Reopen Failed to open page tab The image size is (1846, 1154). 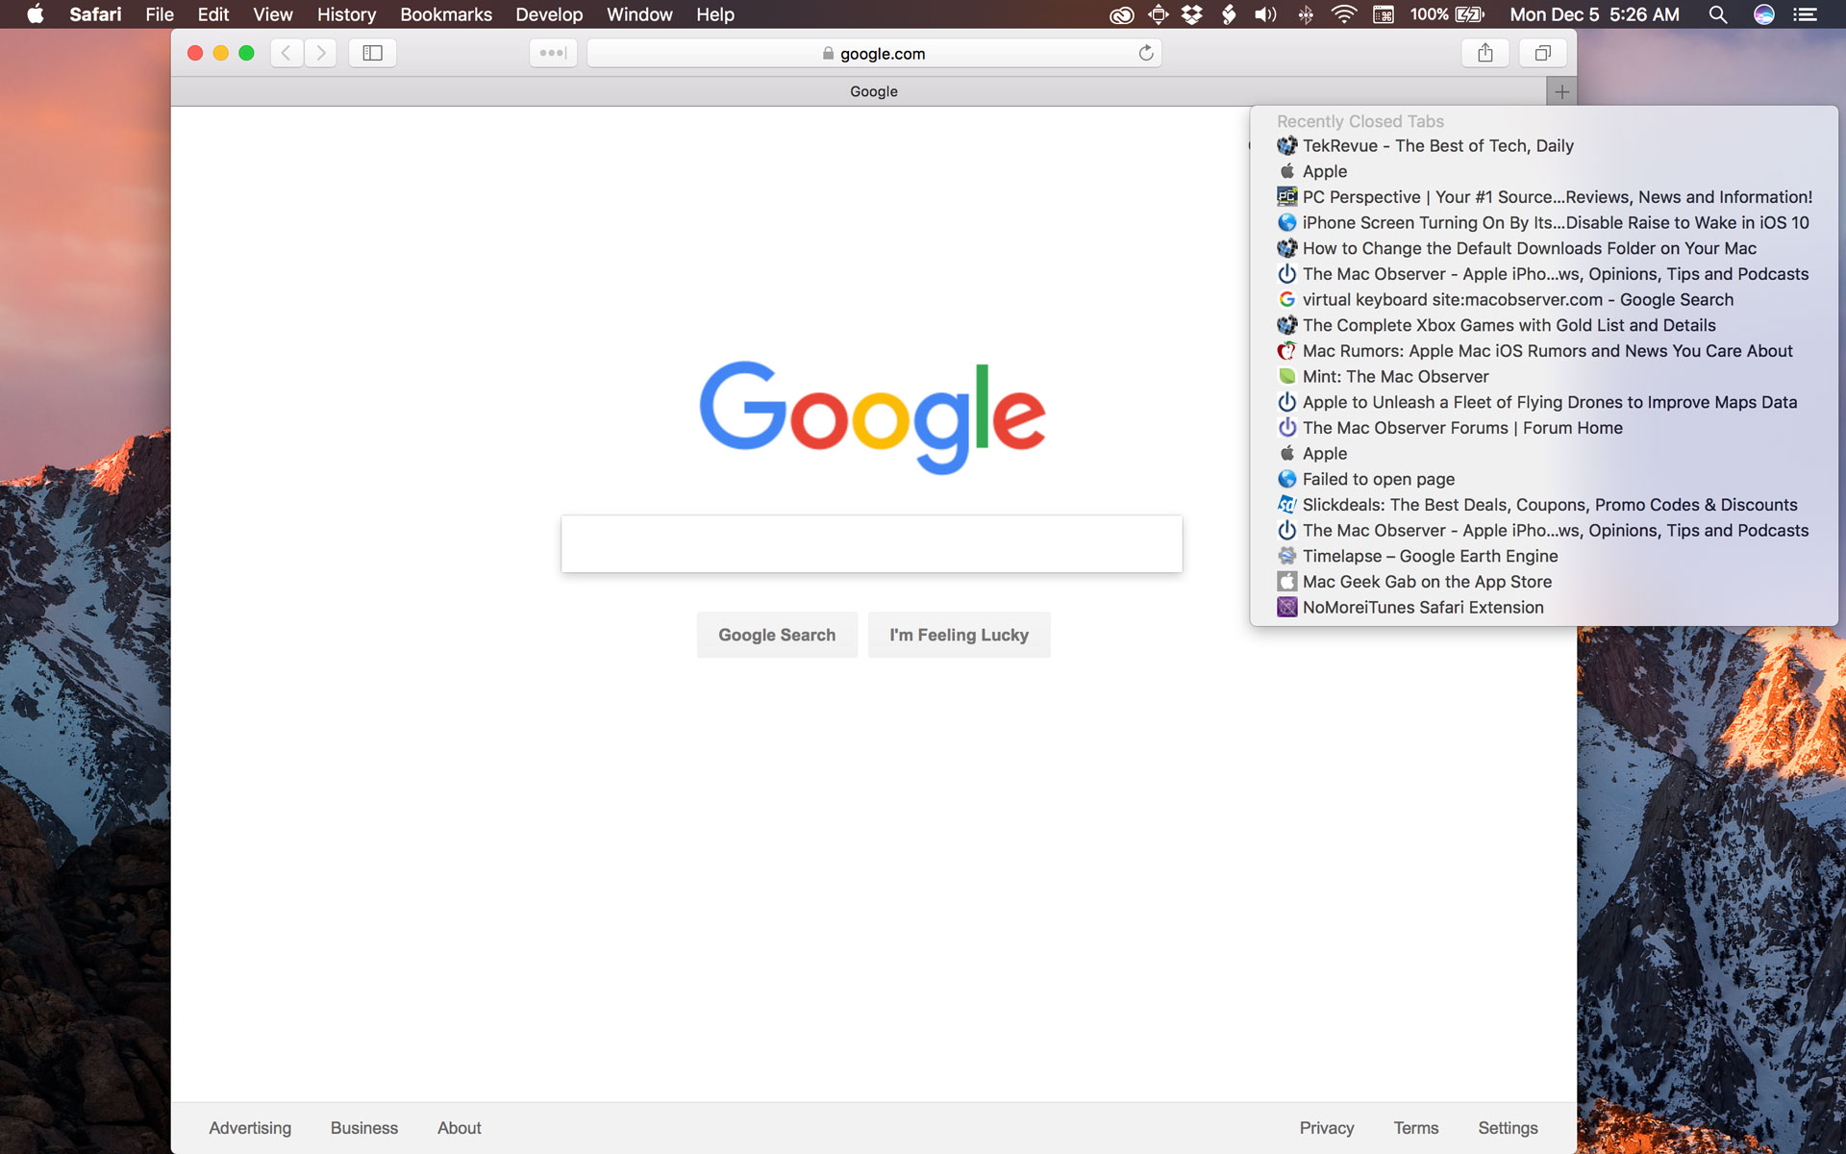click(1544, 479)
